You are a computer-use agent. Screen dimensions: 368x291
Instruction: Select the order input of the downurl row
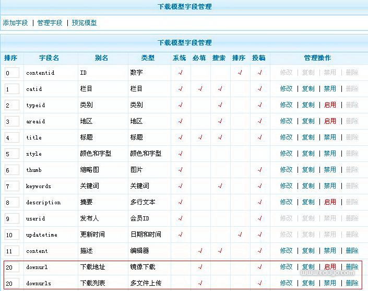(x=12, y=267)
